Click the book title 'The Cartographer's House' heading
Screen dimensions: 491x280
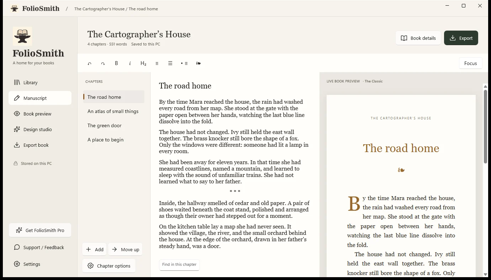139,34
